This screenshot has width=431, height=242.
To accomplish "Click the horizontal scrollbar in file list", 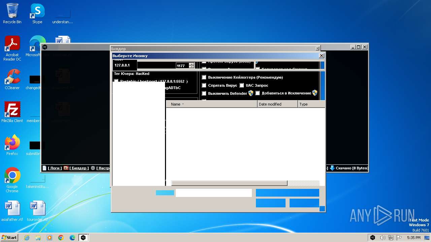I will (229, 183).
